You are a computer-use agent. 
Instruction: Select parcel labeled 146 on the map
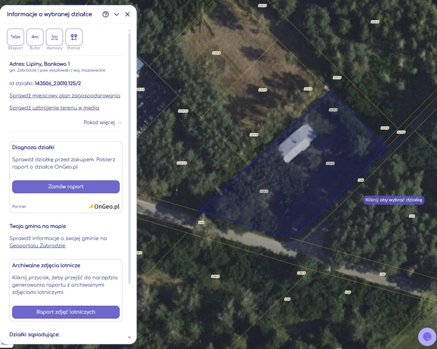point(361,180)
